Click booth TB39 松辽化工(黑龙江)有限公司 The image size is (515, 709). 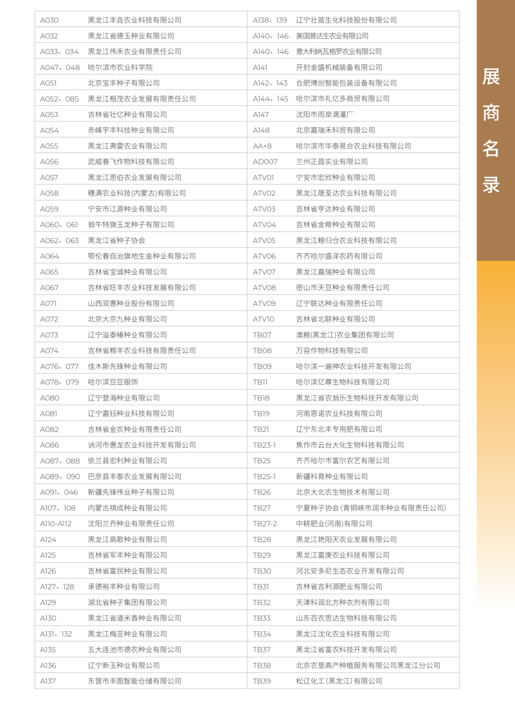click(353, 680)
